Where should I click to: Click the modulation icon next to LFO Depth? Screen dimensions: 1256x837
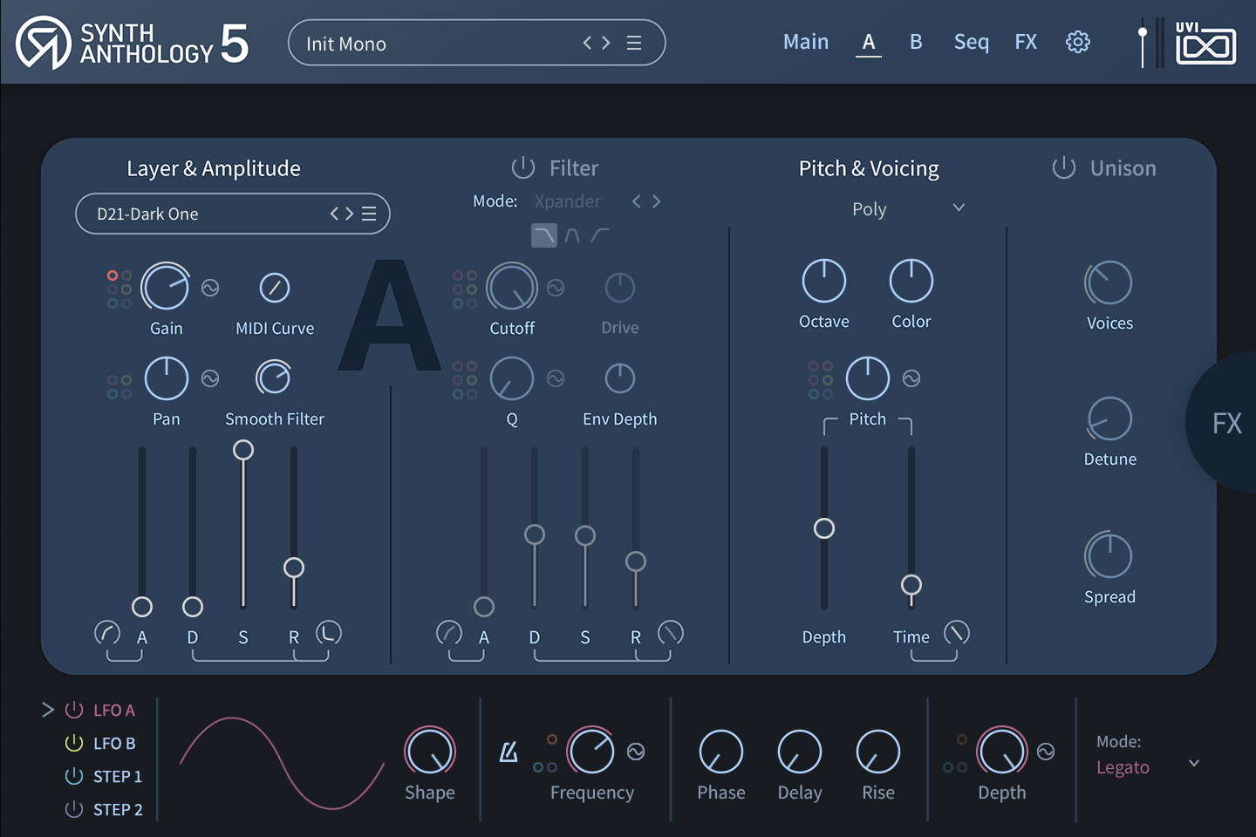(1046, 752)
